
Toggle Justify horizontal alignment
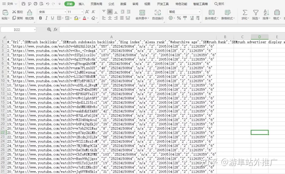click(x=122, y=18)
